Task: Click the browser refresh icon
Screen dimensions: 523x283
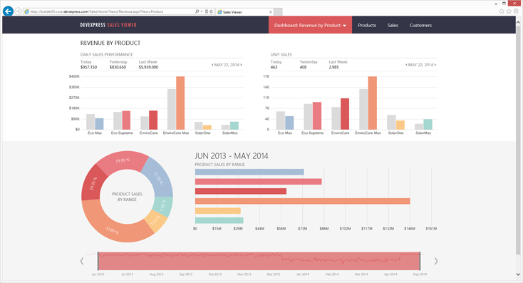Action: [x=211, y=11]
